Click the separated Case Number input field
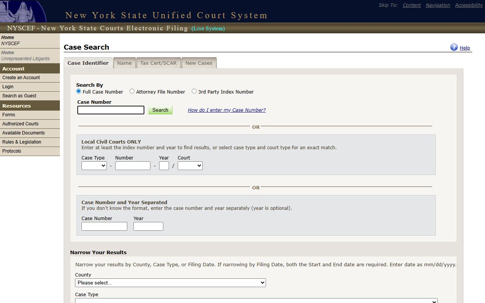 pos(104,226)
